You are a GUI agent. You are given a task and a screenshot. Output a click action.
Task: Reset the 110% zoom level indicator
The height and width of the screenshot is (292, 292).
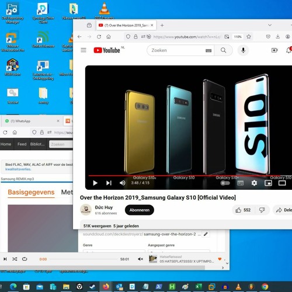(238, 37)
